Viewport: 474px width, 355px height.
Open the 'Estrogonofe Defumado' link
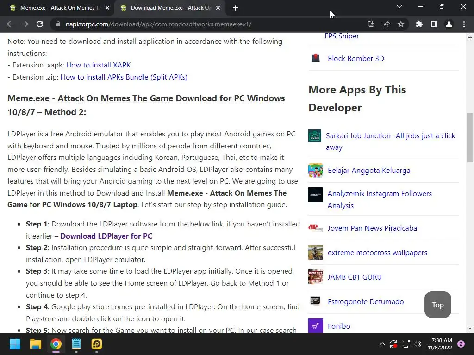[366, 301]
